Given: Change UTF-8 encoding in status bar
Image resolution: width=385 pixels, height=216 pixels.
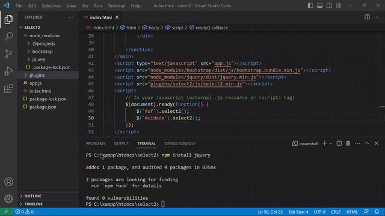Looking at the screenshot, I should [x=319, y=212].
